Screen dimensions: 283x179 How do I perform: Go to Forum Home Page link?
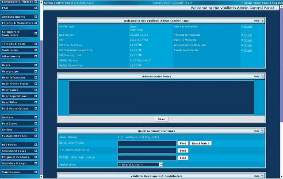point(256,3)
